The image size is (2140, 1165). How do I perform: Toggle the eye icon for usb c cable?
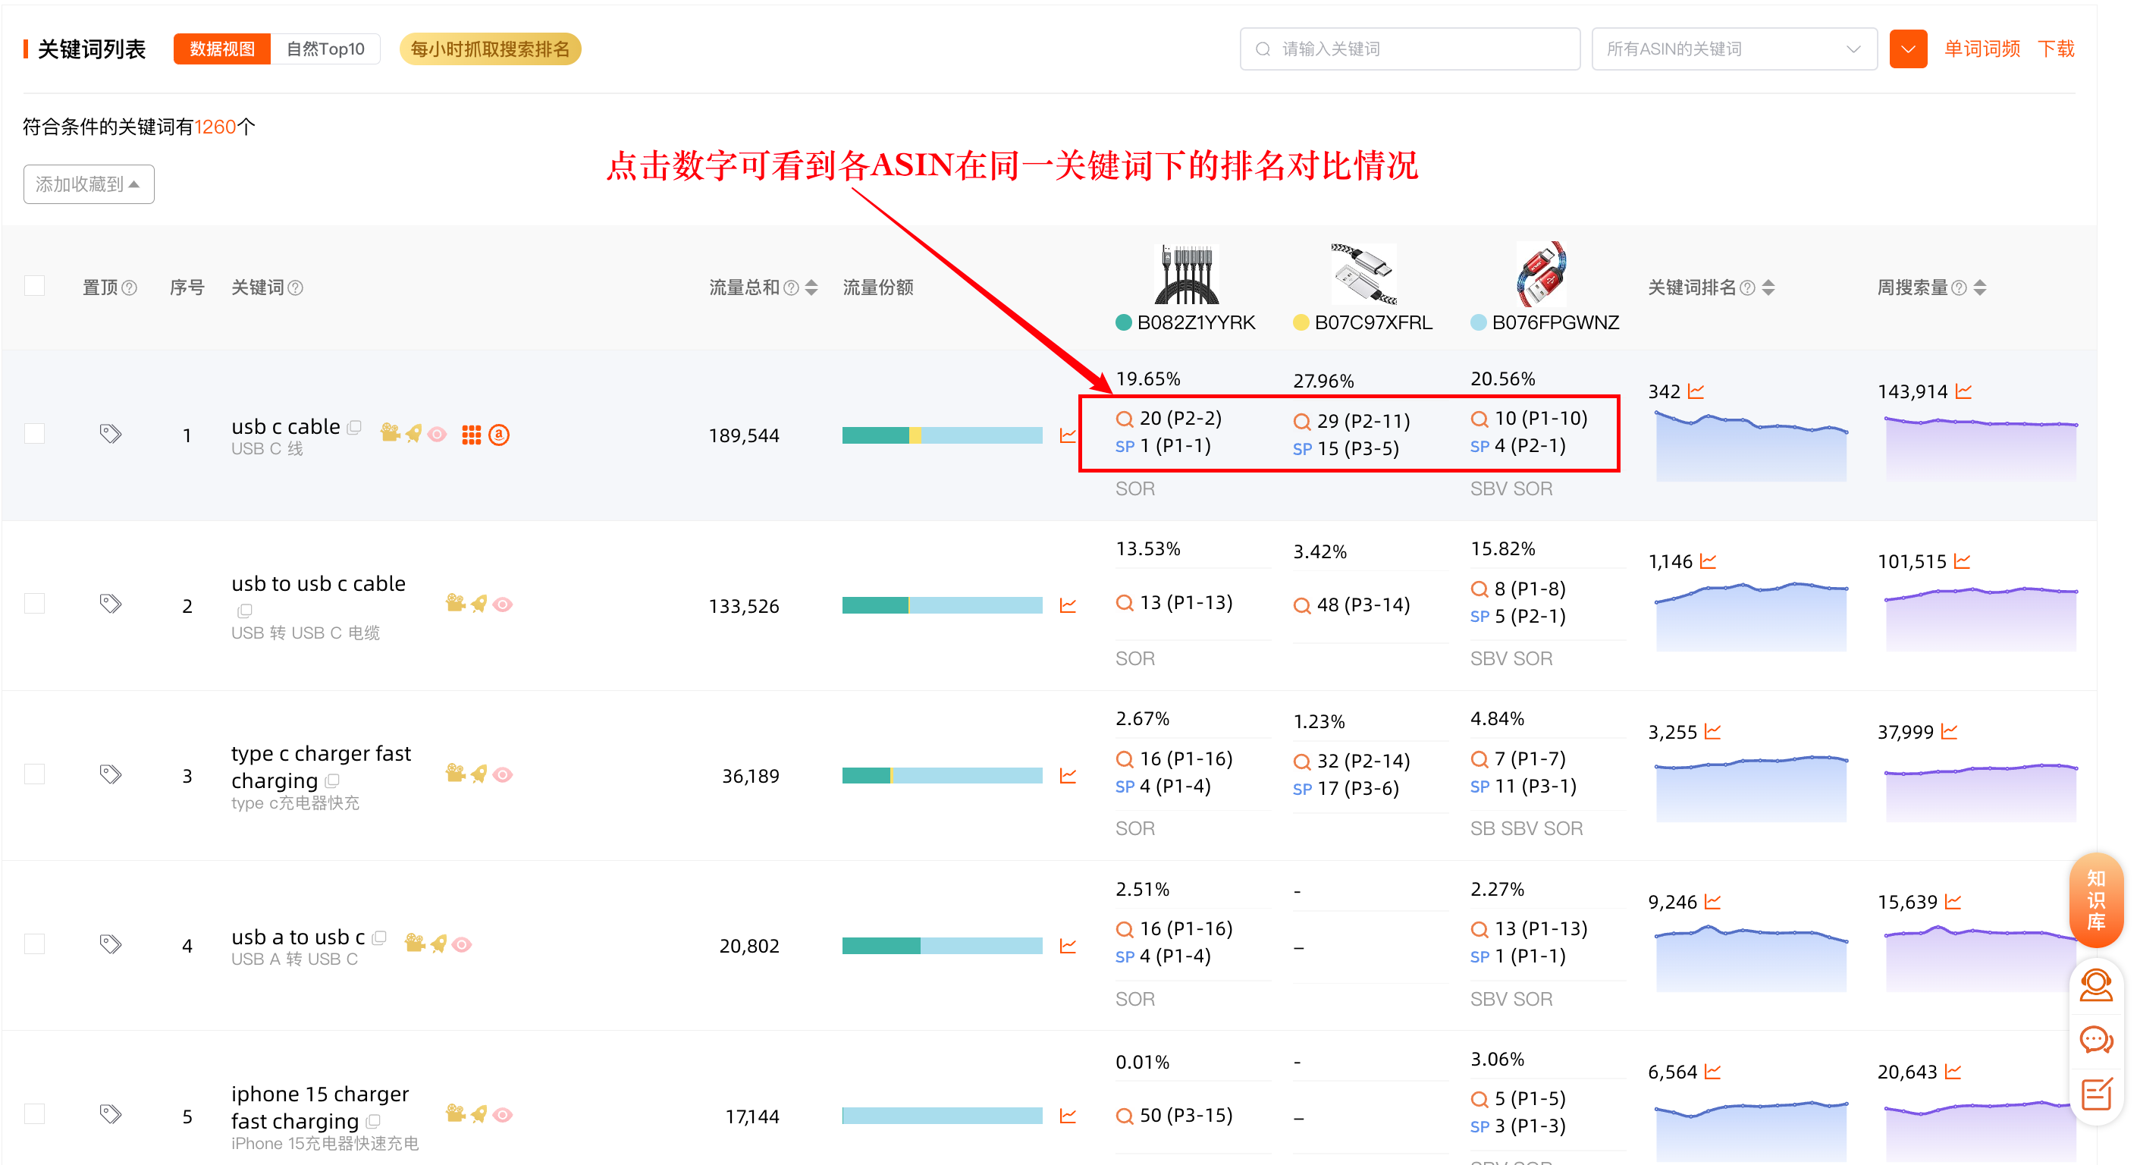pos(437,434)
